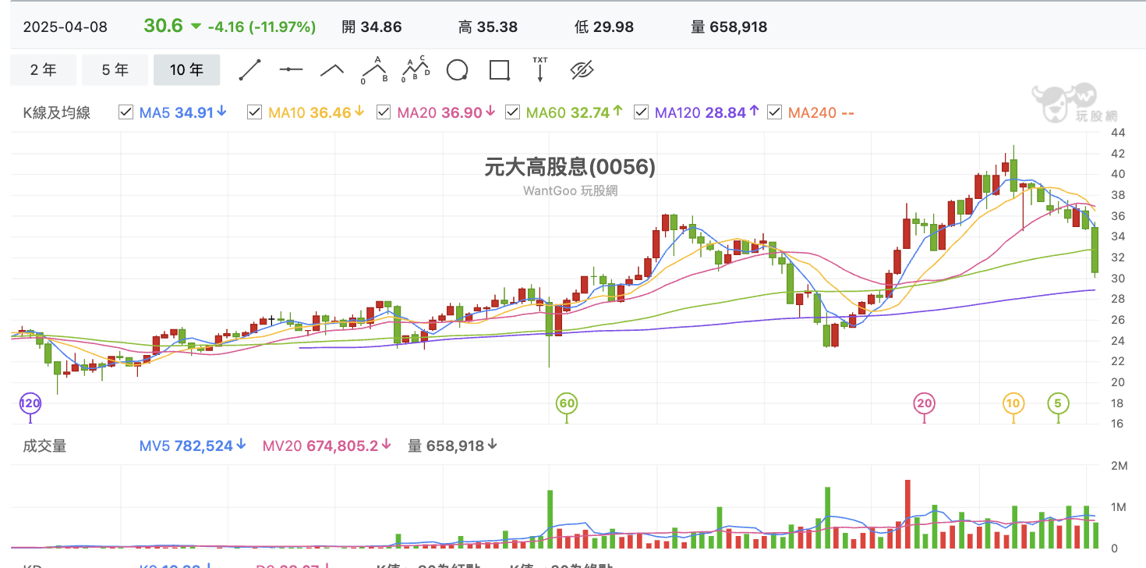Uncheck the MA20 moving average checkbox
The image size is (1146, 568).
coord(384,112)
